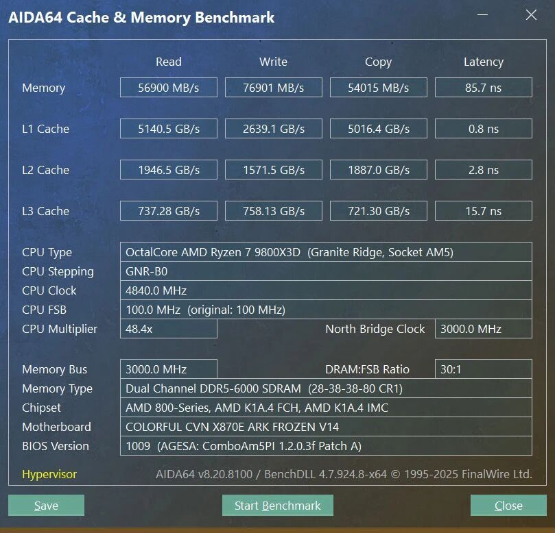This screenshot has height=533, width=555.
Task: Click L2 Cache read 1946.5 GB/s
Action: pyautogui.click(x=169, y=170)
